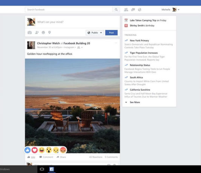Screen dimensions: 201x173
Task: Click the Share button under the post
Action: [61, 157]
